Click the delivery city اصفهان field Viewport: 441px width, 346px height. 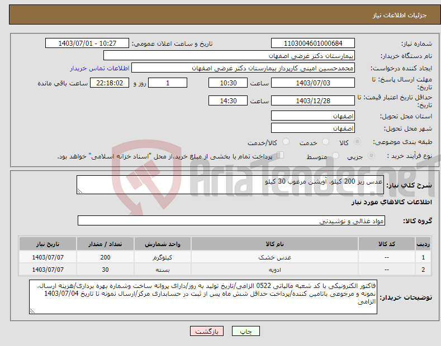click(313, 128)
